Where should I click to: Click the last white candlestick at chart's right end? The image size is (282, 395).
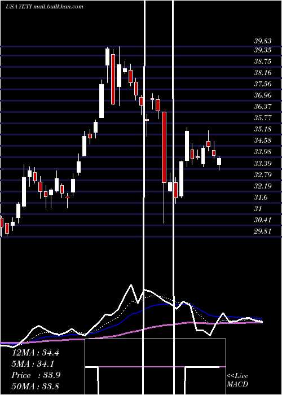click(219, 161)
